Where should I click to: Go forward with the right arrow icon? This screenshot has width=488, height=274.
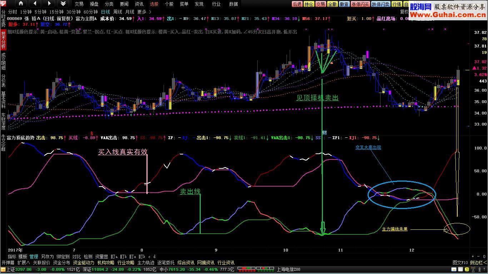coord(49,4)
